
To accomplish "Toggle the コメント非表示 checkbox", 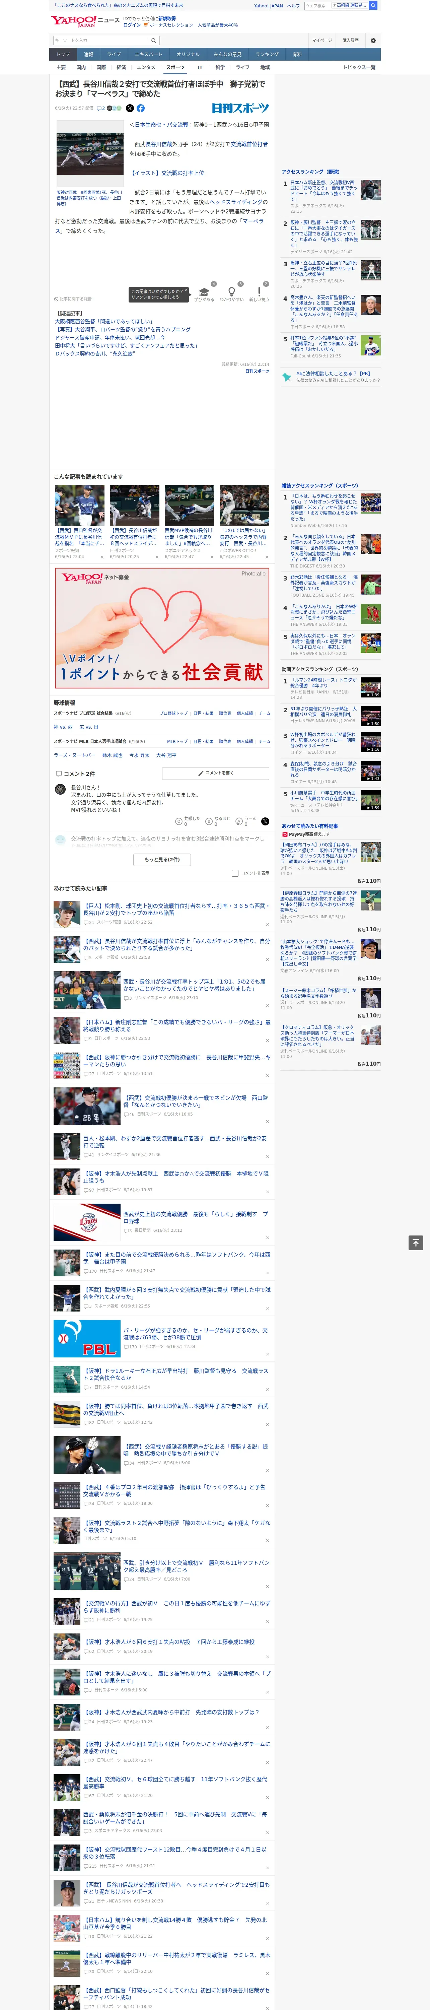I will pyautogui.click(x=235, y=873).
